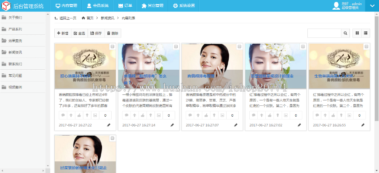Click the 新闻资讯 breadcrumb link

[107, 18]
